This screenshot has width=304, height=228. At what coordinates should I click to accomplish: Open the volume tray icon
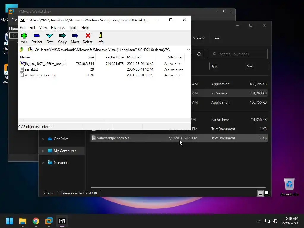(275, 221)
